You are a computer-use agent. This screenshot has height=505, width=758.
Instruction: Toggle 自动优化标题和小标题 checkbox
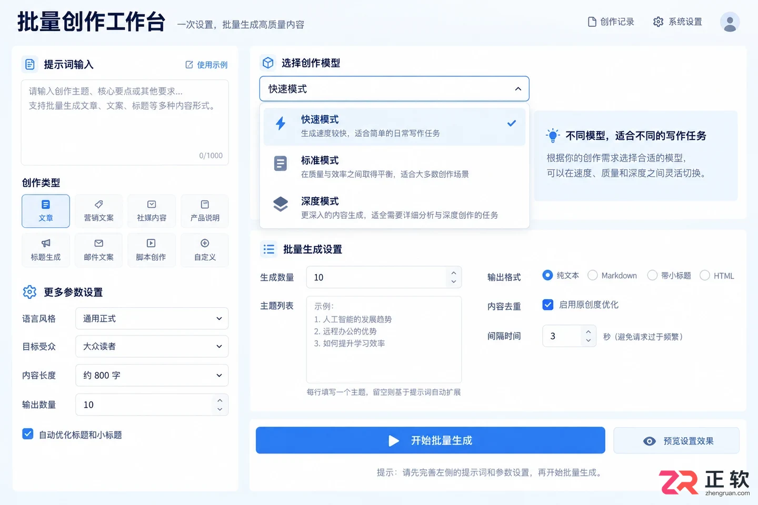coord(28,434)
